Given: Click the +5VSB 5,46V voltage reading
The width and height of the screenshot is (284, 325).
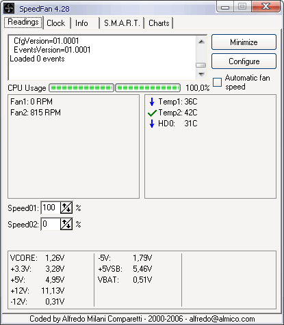Looking at the screenshot, I should pos(125,269).
